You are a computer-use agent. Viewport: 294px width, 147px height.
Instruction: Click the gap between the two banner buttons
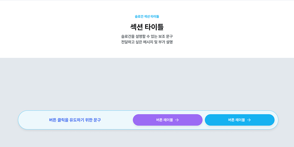pos(204,120)
